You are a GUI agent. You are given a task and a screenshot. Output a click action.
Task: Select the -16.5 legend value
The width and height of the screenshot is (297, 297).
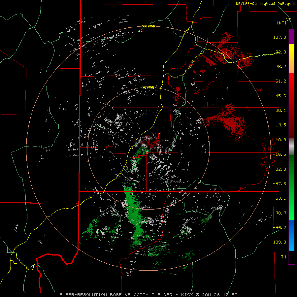(280, 154)
